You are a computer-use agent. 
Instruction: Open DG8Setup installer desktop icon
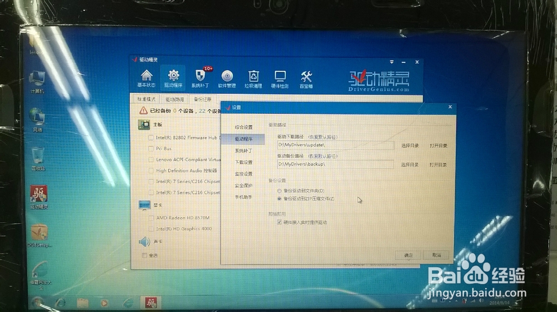point(39,235)
